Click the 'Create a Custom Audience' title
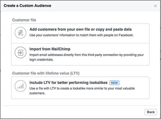161x119 pixels. click(x=27, y=6)
